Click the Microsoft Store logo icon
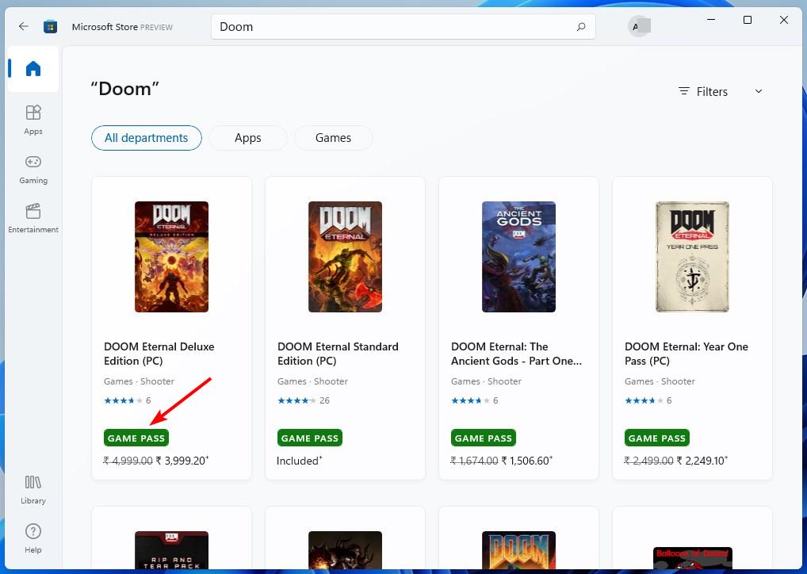The width and height of the screenshot is (807, 574). (x=51, y=26)
